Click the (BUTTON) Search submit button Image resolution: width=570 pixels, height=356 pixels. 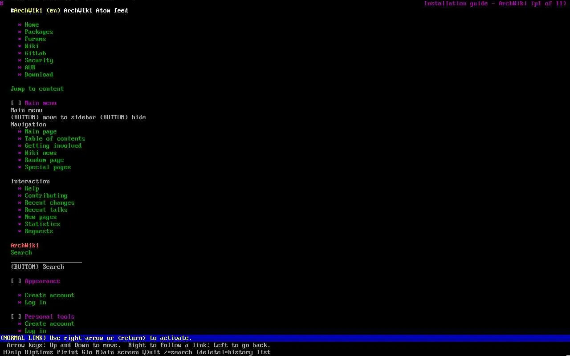click(37, 267)
